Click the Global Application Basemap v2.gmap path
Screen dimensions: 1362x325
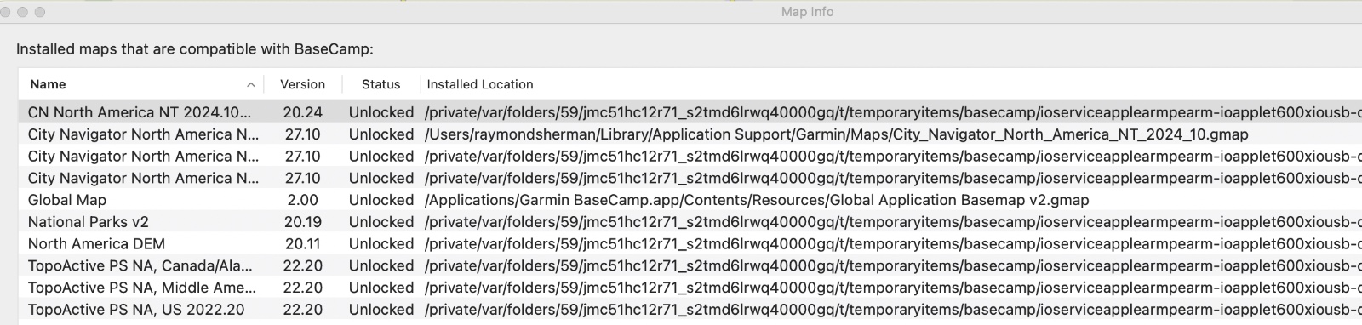pos(757,200)
